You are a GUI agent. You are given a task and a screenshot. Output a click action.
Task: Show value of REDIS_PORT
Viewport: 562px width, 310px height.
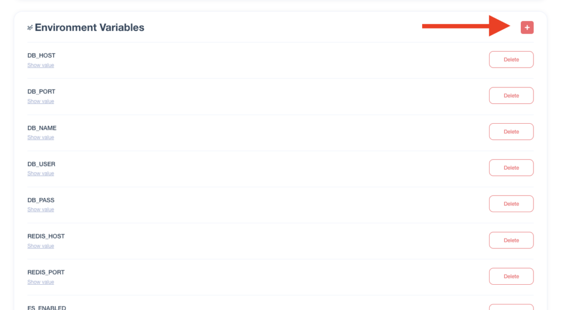coord(41,282)
